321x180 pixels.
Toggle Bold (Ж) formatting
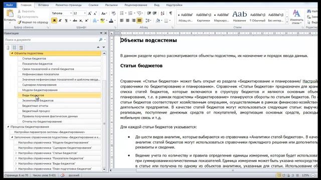click(x=54, y=20)
